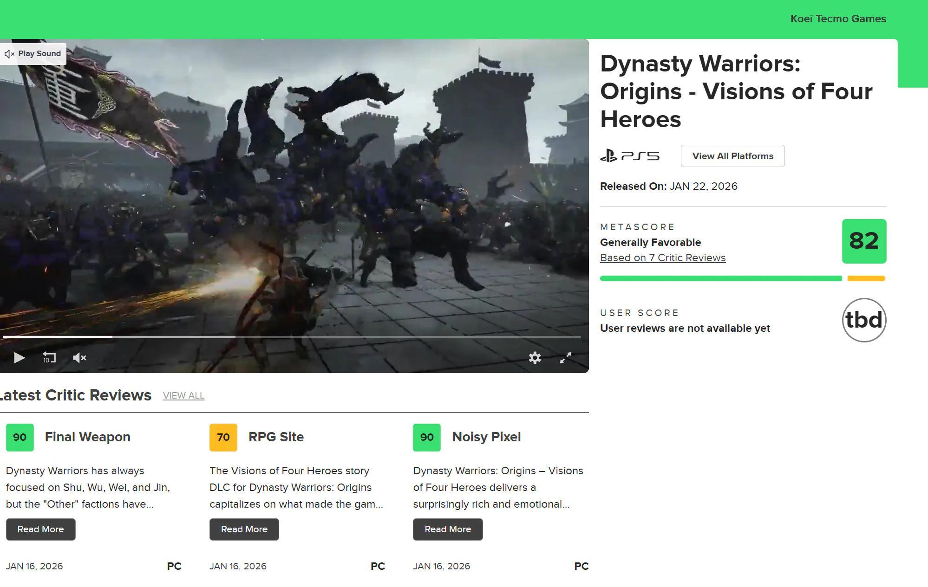
Task: Click Final Weapon's 90 score badge
Action: click(x=20, y=438)
